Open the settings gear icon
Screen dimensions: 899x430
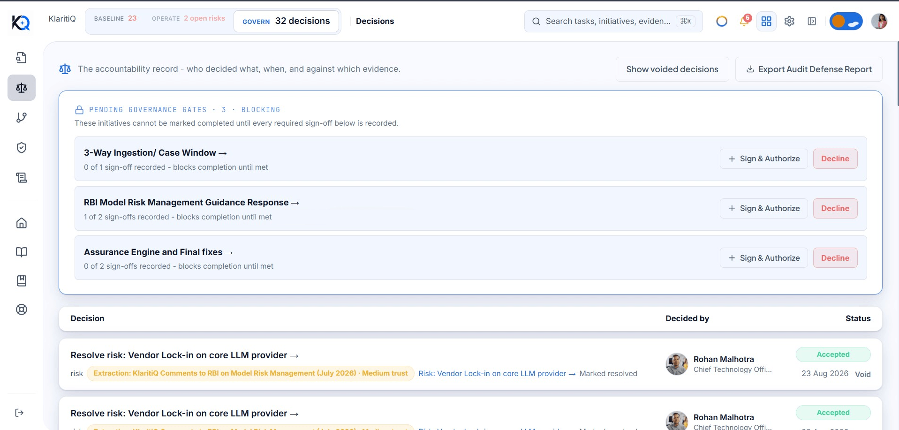point(789,21)
